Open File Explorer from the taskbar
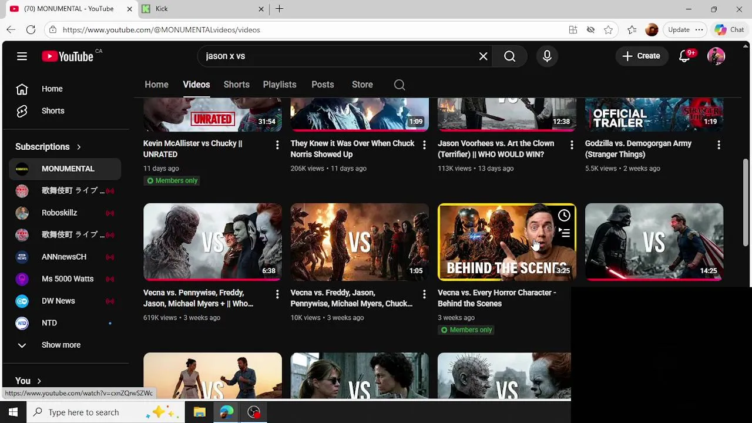 pyautogui.click(x=200, y=412)
